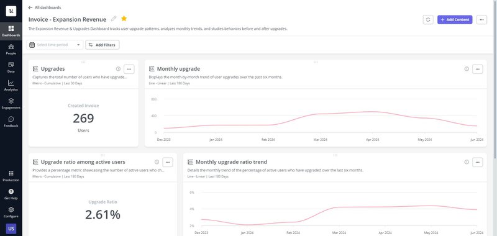The height and width of the screenshot is (236, 497).
Task: Go to People section
Action: tap(11, 50)
